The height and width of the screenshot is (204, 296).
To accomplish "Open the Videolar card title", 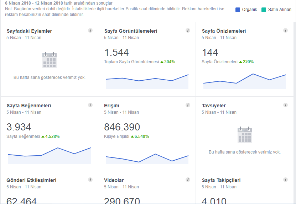I will pyautogui.click(x=114, y=180).
